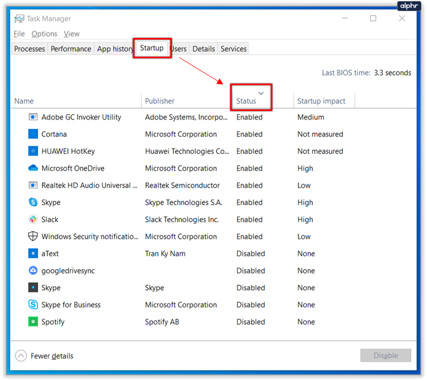Select the googledrivesync row name
This screenshot has width=427, height=381.
click(68, 271)
